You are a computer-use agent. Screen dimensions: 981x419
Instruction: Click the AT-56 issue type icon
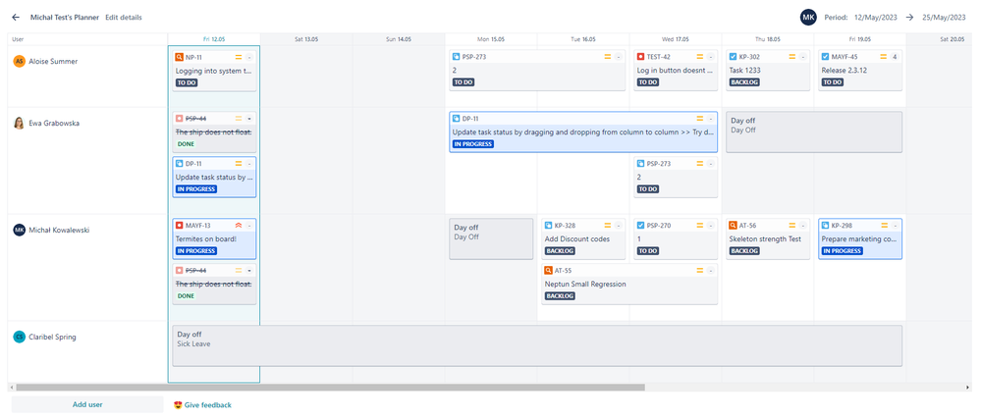tap(734, 225)
